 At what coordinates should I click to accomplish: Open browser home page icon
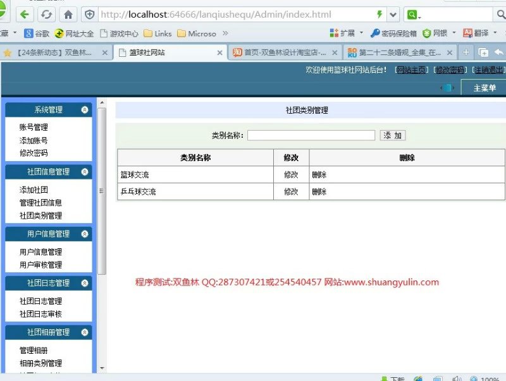click(68, 15)
